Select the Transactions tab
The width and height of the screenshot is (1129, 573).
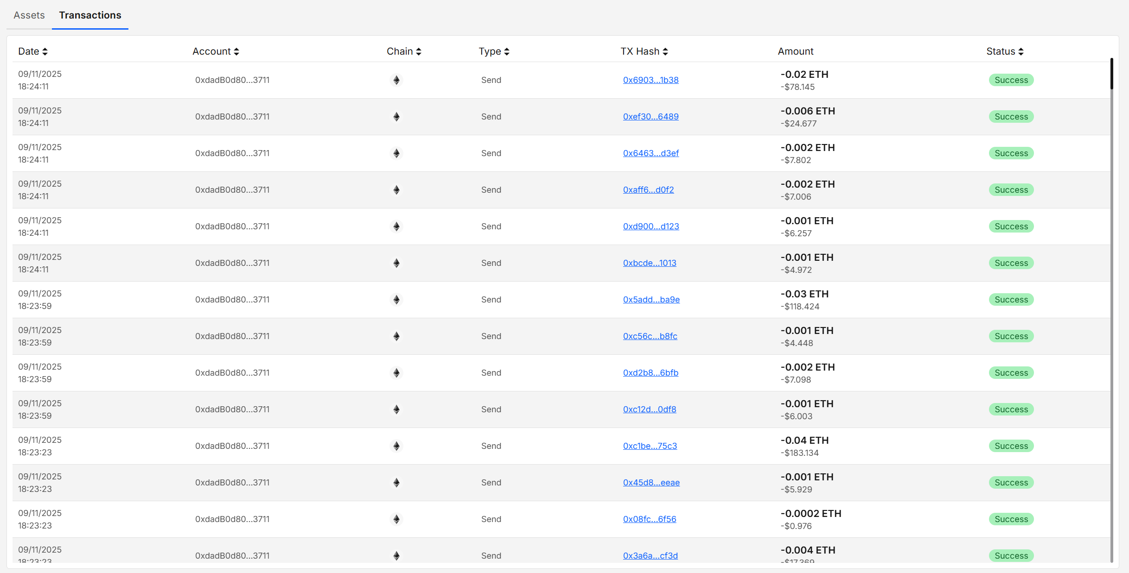tap(90, 15)
